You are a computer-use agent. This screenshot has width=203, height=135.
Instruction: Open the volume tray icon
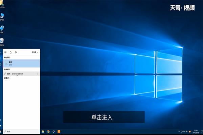pyautogui.click(x=184, y=132)
